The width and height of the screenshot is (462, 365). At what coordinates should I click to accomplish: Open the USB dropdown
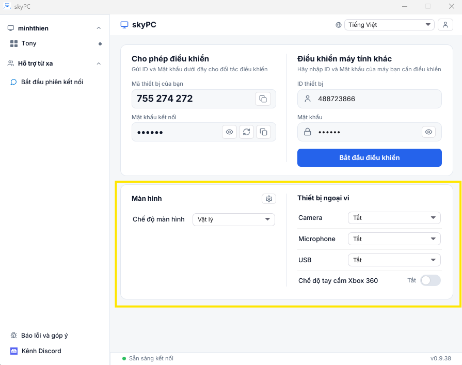pos(394,260)
